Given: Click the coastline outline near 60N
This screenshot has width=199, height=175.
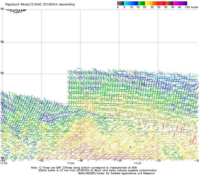Looking at the screenshot, I should [x=16, y=11].
